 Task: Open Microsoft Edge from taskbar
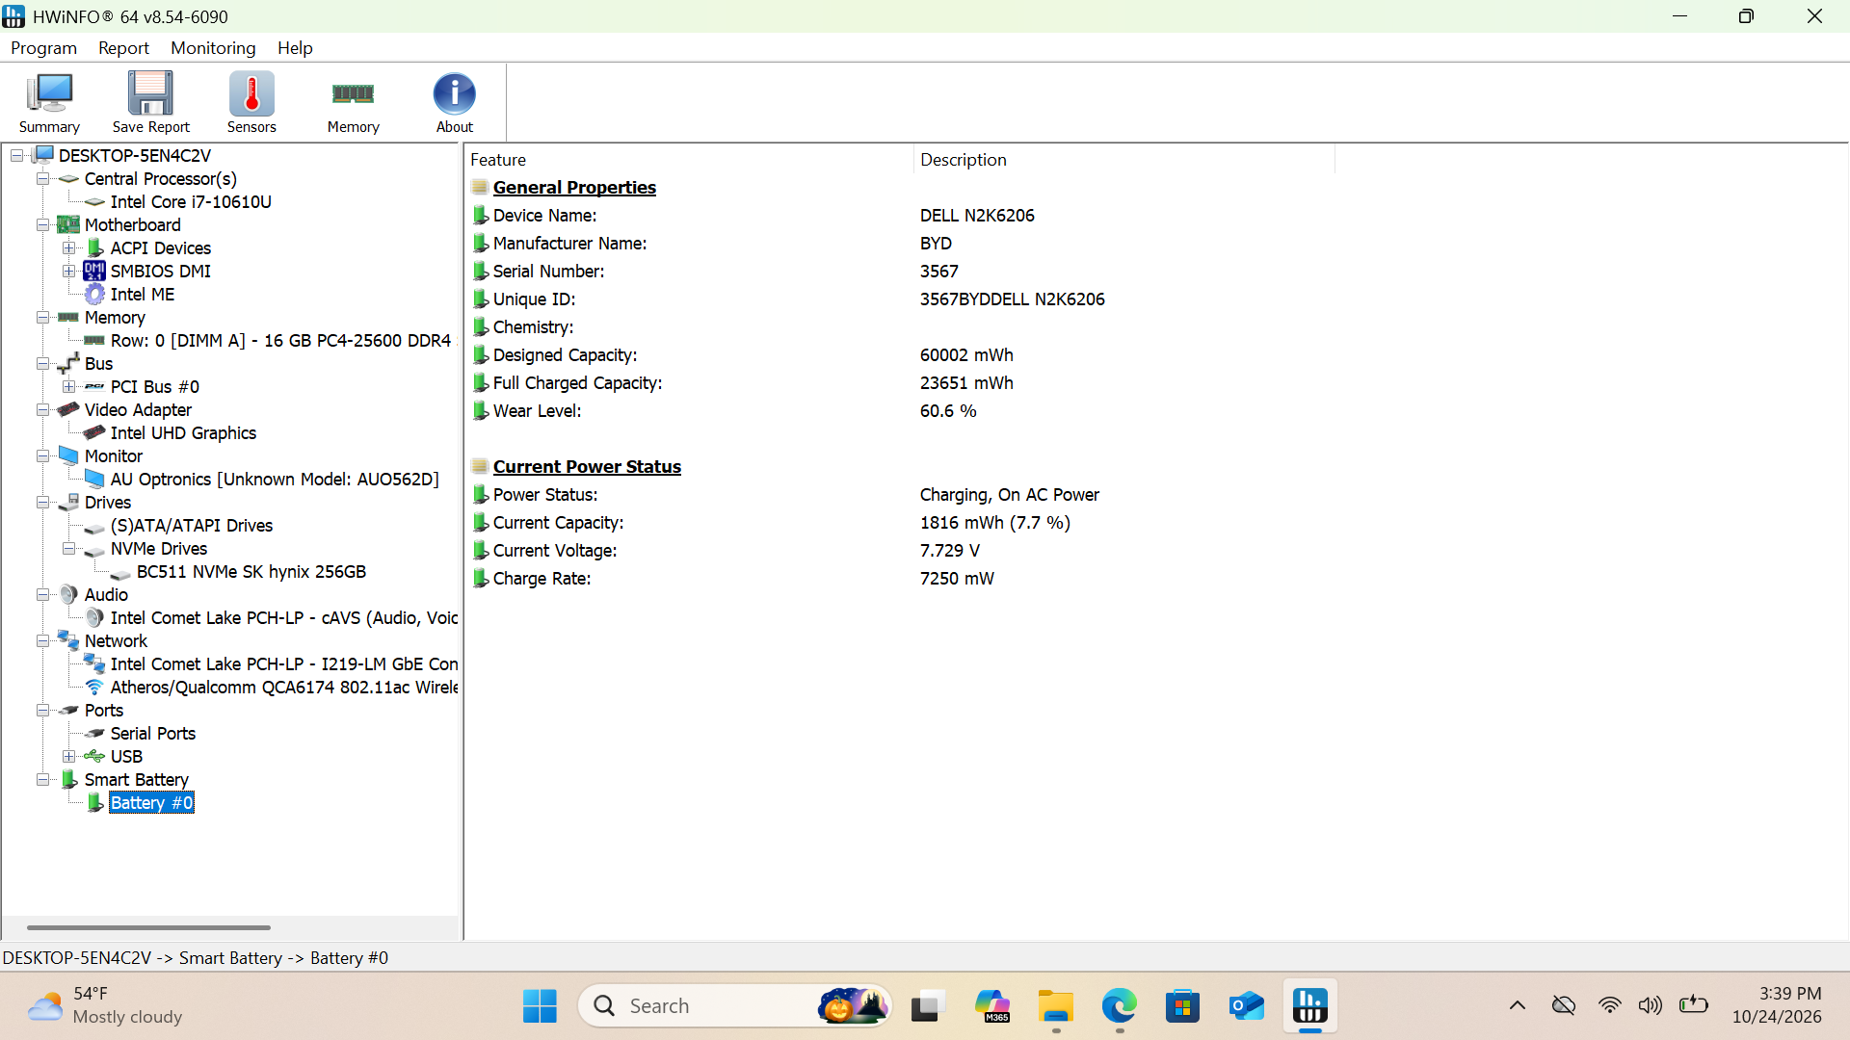click(x=1119, y=1006)
